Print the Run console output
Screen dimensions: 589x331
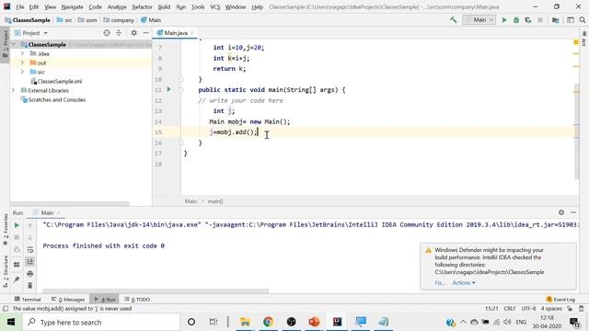(x=30, y=274)
